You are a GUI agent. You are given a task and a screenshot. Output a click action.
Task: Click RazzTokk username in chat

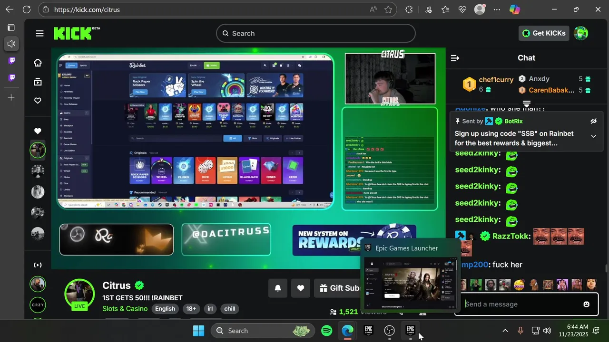pos(511,236)
